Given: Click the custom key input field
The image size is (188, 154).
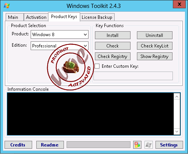Looking at the screenshot, I should (x=133, y=76).
